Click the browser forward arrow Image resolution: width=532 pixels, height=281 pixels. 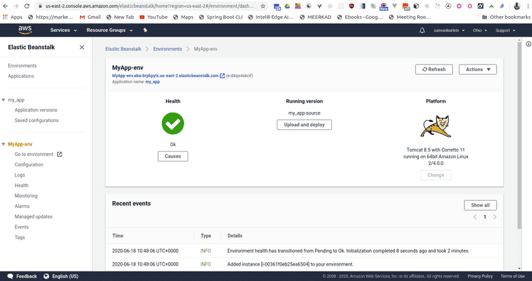click(16, 6)
